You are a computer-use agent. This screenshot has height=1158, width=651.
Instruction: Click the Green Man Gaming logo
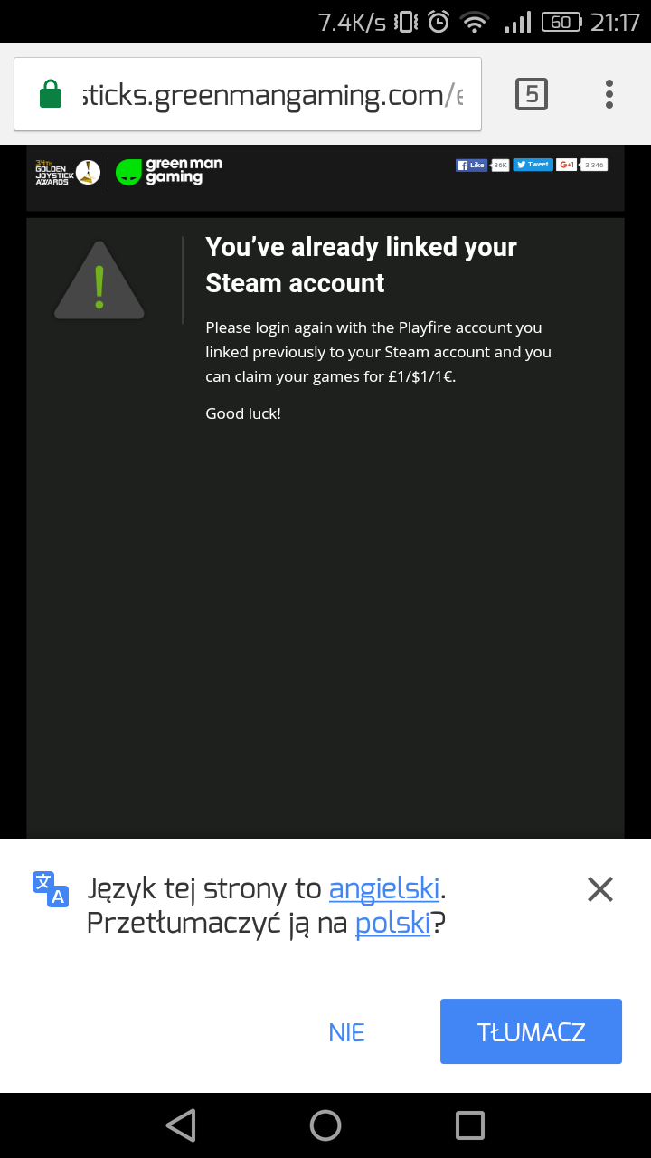169,171
